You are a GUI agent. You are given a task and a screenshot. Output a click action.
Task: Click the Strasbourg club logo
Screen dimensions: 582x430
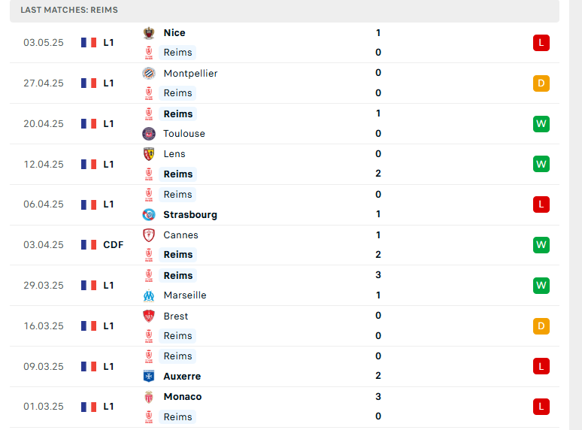point(149,214)
